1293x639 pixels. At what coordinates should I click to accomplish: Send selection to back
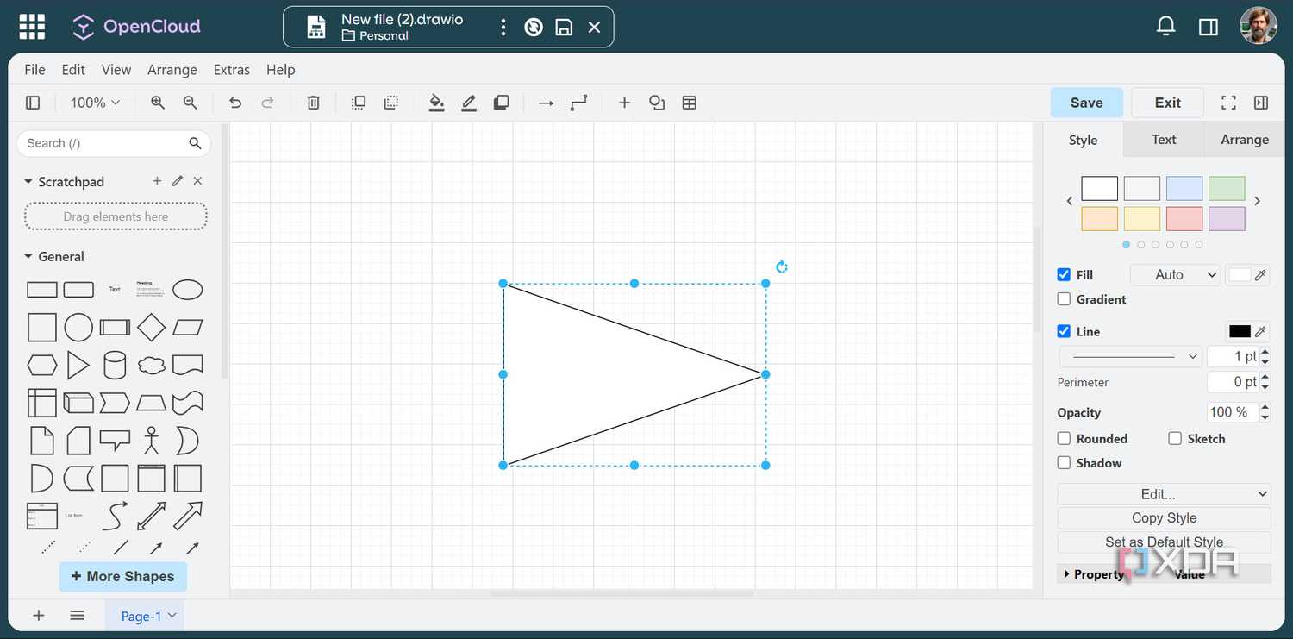tap(391, 103)
